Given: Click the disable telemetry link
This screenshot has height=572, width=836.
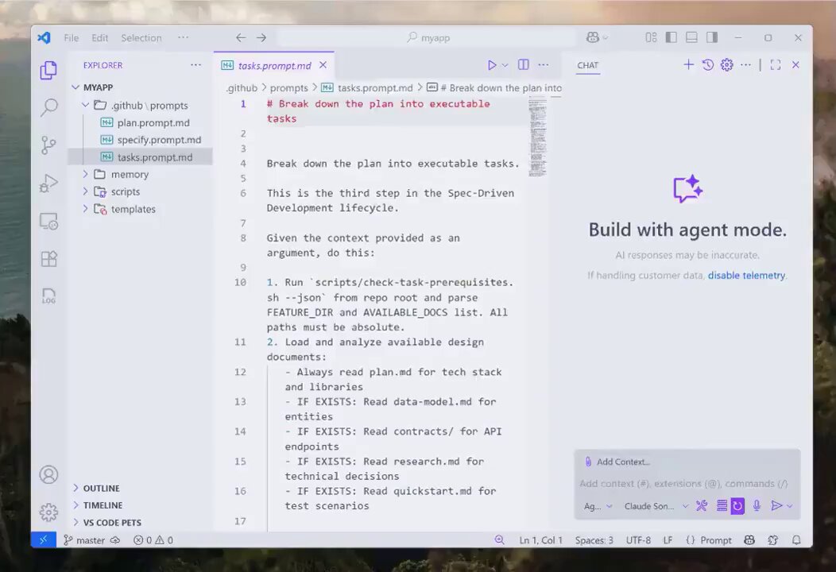Looking at the screenshot, I should (746, 276).
